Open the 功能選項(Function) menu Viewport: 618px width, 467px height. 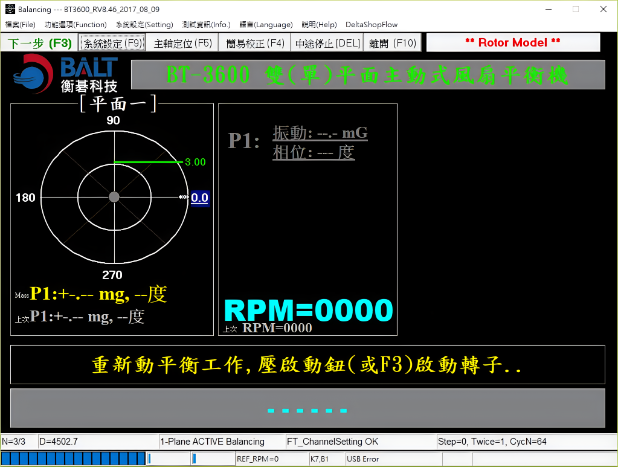point(76,25)
